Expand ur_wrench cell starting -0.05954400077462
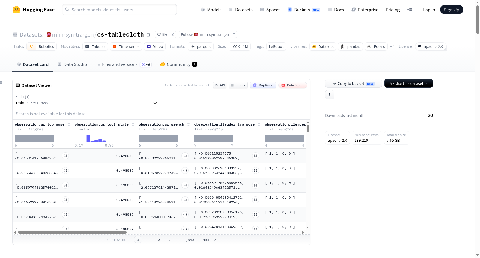 [x=185, y=215]
